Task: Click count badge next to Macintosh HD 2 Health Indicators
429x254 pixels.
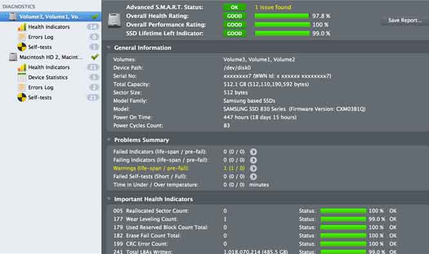Action: tap(93, 67)
